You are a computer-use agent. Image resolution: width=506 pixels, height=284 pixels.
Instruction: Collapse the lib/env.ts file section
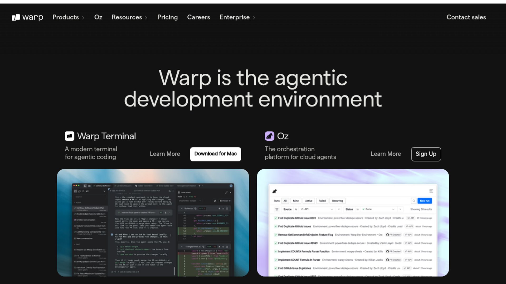pos(182,209)
